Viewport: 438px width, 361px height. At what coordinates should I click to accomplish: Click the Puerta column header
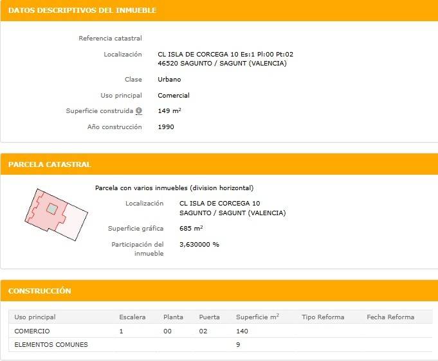tap(209, 317)
